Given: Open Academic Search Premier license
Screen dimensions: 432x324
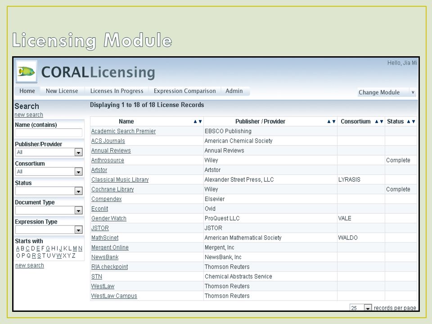Looking at the screenshot, I should click(123, 131).
